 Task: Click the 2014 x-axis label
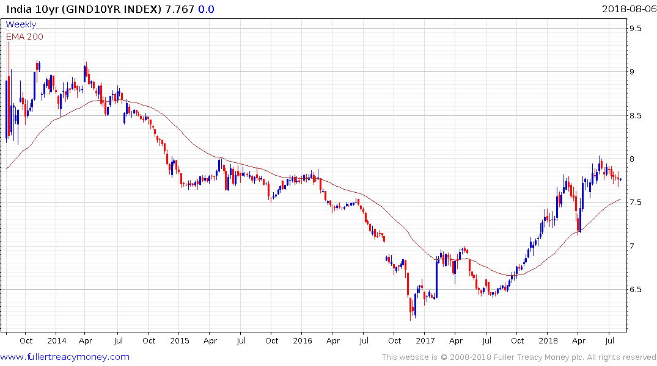[x=57, y=341]
